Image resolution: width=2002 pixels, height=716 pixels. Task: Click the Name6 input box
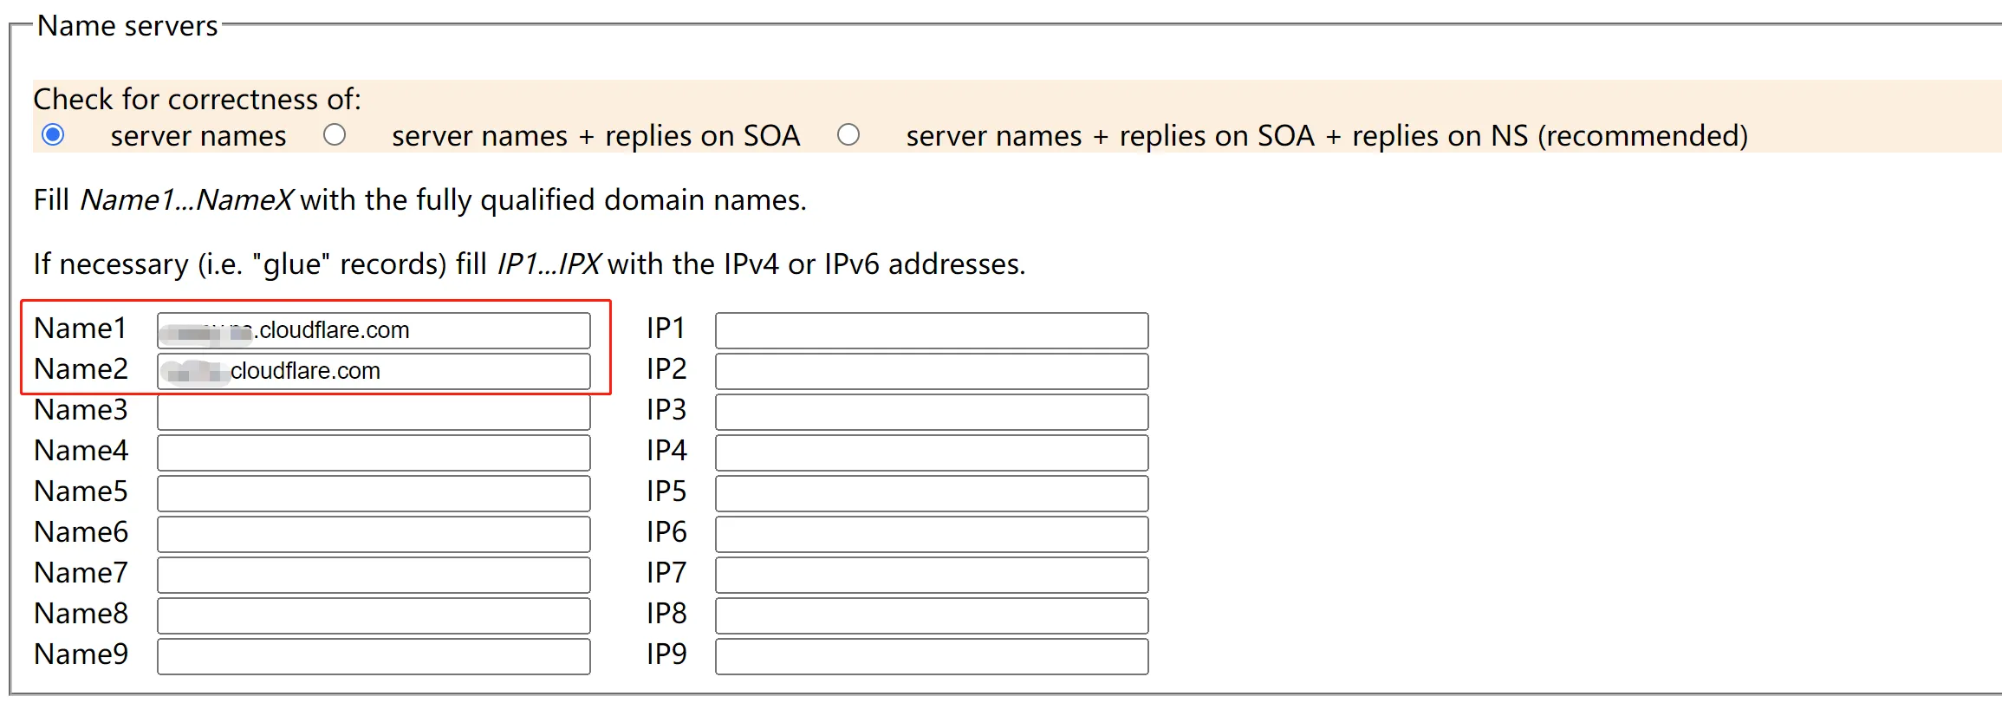click(374, 534)
